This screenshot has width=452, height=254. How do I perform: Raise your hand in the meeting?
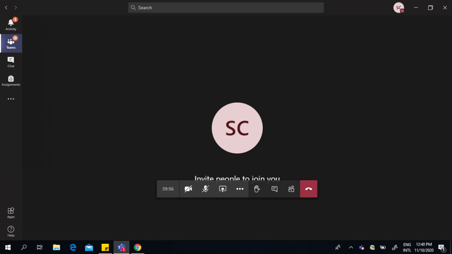coord(257,189)
